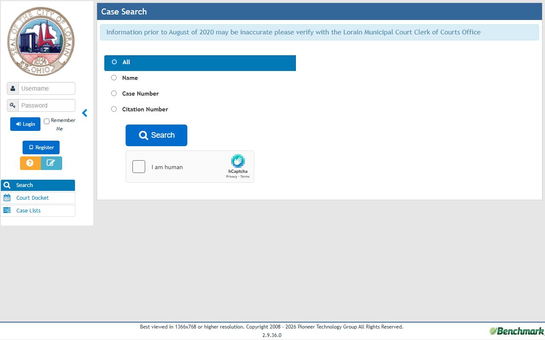Click the August 2020 information notice text

point(293,32)
